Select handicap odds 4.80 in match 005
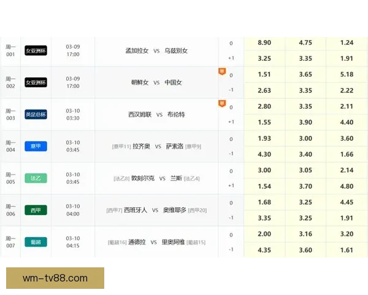This screenshot has height=295, width=368. pos(347,186)
